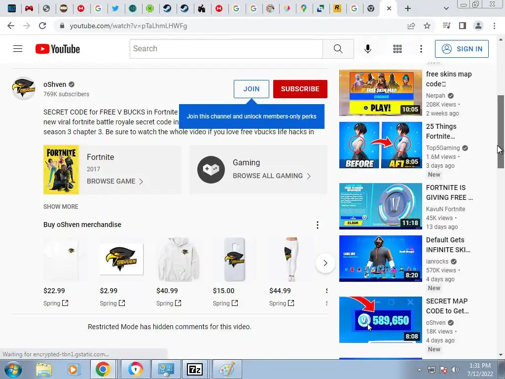
Task: Open the $40.99 hoodie item
Action: coord(178,260)
